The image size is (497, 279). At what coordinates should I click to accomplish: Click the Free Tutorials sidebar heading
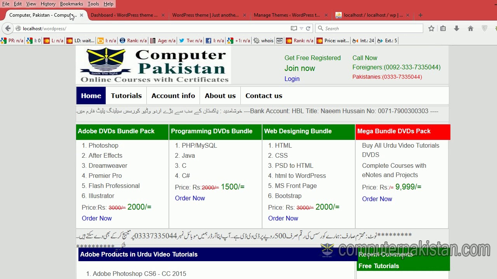(x=379, y=266)
